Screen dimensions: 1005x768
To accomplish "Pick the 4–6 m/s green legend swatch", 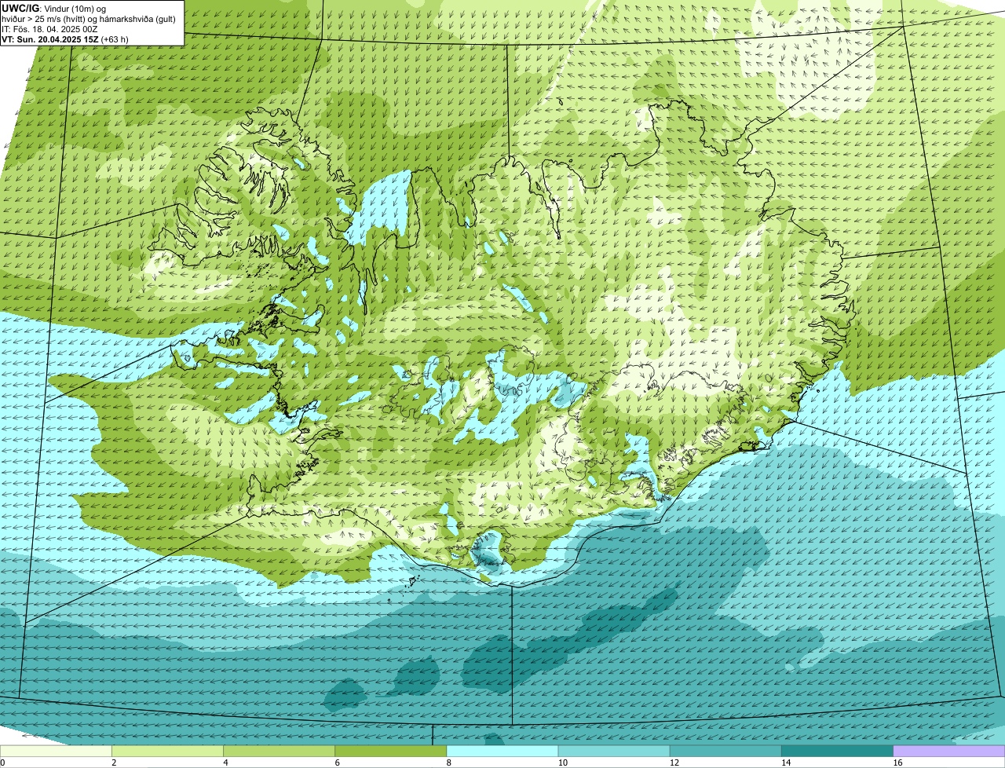I will click(x=280, y=751).
